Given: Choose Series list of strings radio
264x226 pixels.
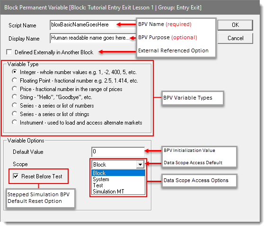Looking at the screenshot, I should (15, 114).
